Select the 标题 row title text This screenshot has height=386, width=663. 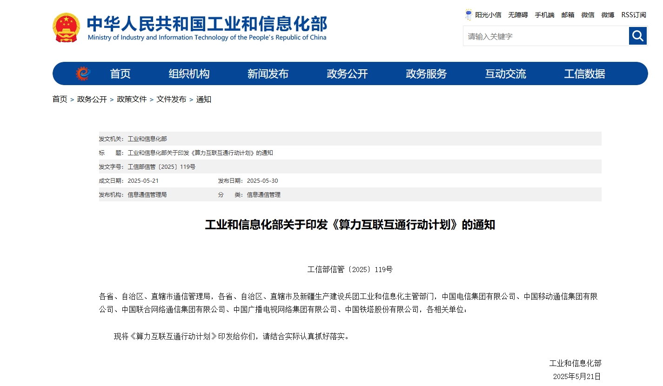(200, 153)
